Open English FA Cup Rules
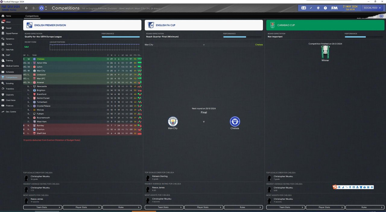Viewport: 386px width, 212px height. 243,207
